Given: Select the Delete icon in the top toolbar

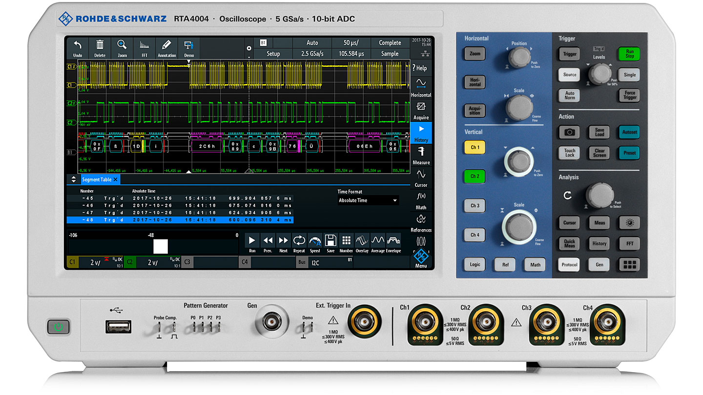Looking at the screenshot, I should pyautogui.click(x=100, y=48).
